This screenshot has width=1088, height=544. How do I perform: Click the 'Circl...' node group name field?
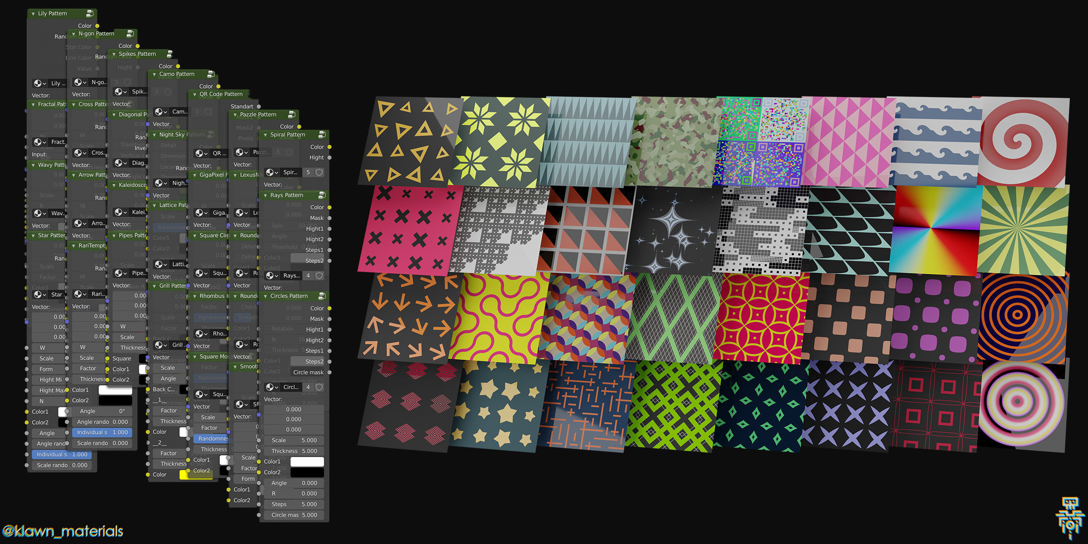pyautogui.click(x=291, y=387)
